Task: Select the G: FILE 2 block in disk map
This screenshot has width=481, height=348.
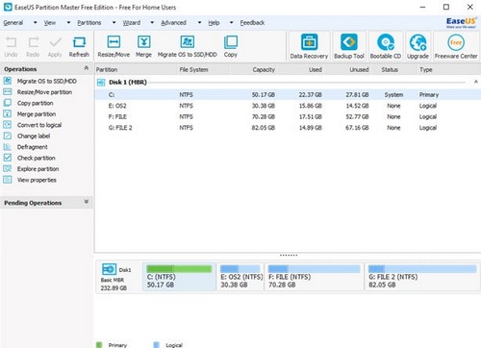Action: pos(422,277)
